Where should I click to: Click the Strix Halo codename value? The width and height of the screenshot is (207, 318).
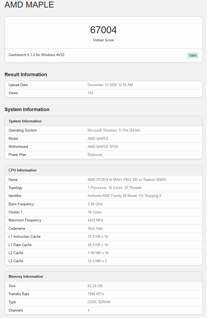tap(95, 228)
